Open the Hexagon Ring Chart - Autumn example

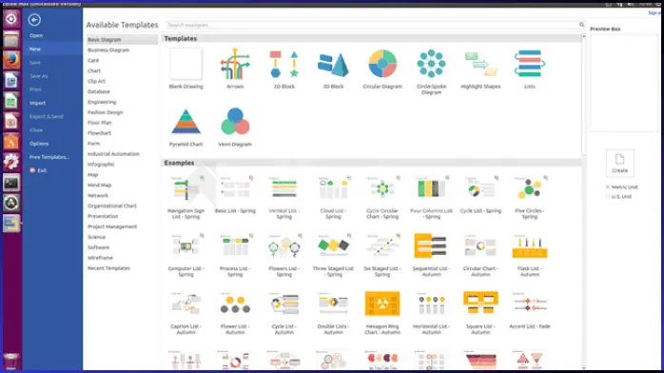point(382,313)
